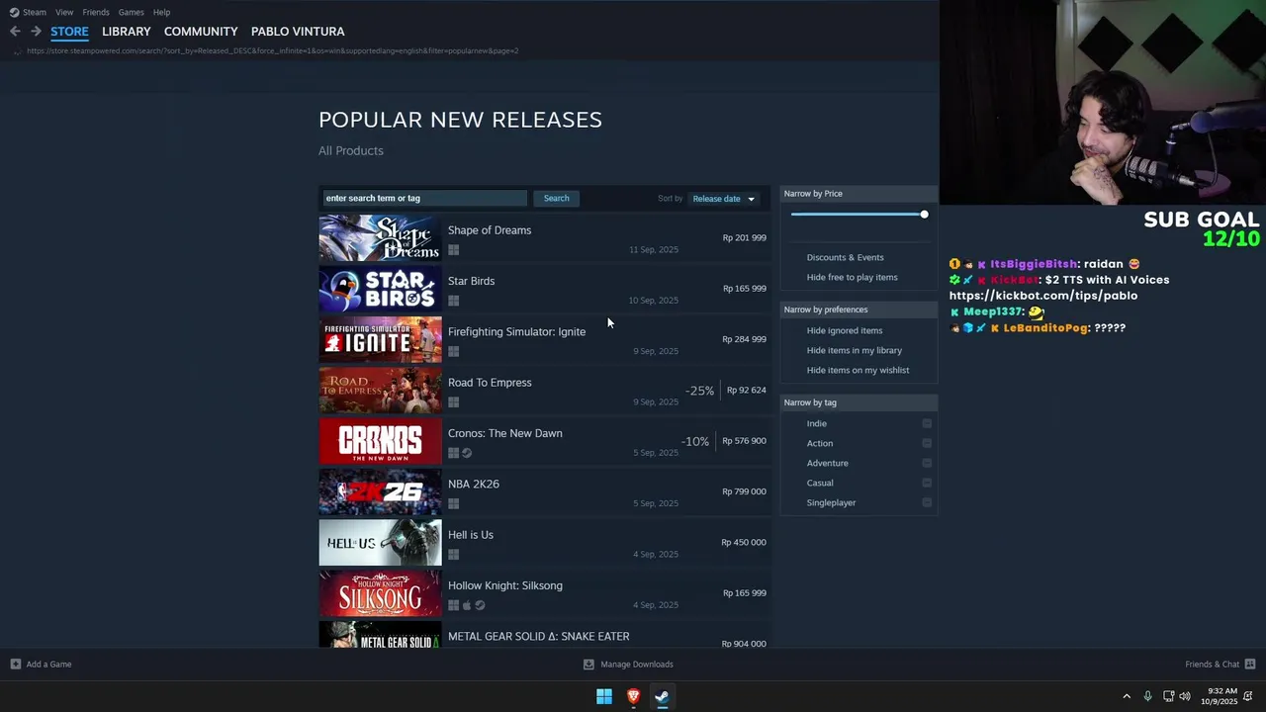Enable the Indie tag filter
This screenshot has height=712, width=1266.
click(816, 423)
